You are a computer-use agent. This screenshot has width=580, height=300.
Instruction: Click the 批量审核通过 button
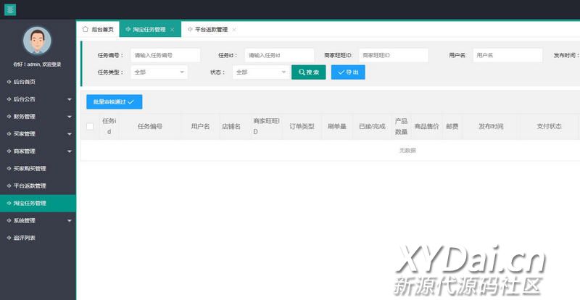[115, 101]
